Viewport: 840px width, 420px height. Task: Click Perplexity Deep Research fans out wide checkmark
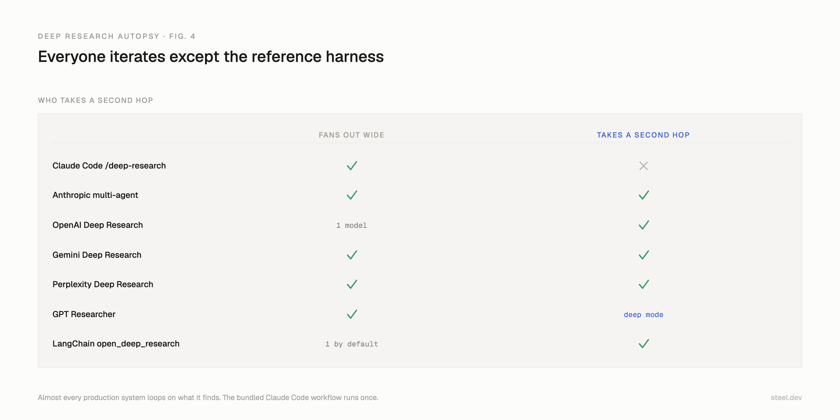(352, 284)
